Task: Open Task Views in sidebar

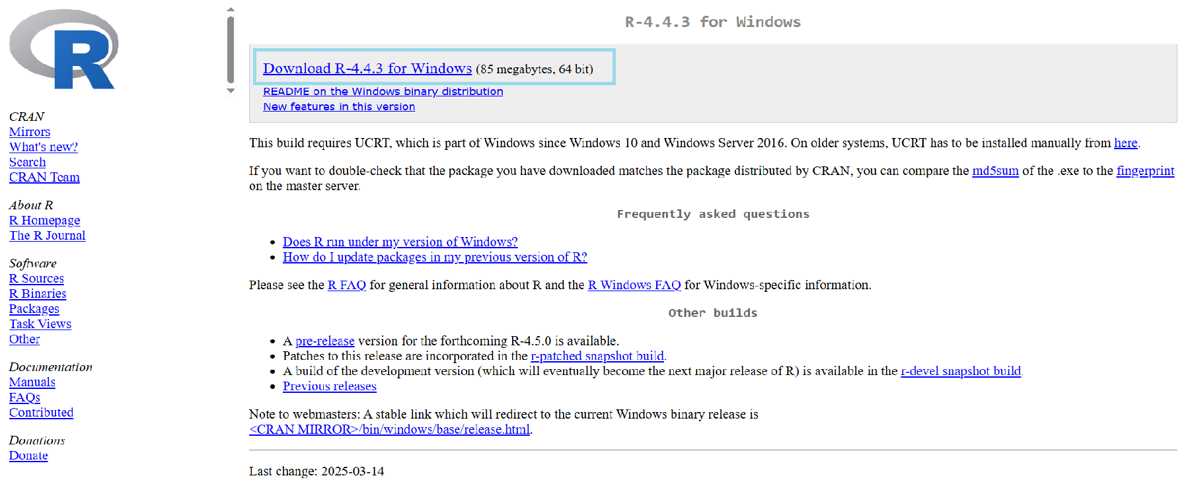Action: click(40, 324)
